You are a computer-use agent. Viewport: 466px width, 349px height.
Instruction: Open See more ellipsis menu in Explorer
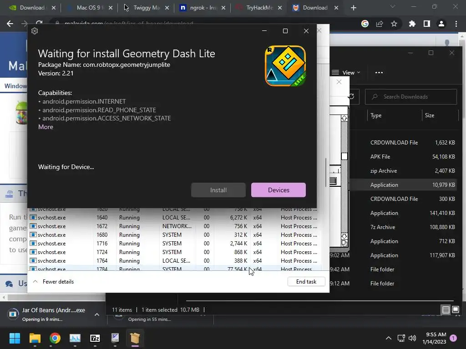pyautogui.click(x=379, y=72)
